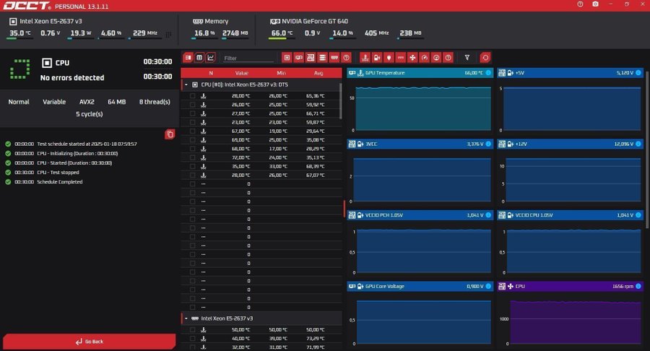Sort table by the Value column header
Image resolution: width=650 pixels, height=351 pixels.
tap(242, 73)
